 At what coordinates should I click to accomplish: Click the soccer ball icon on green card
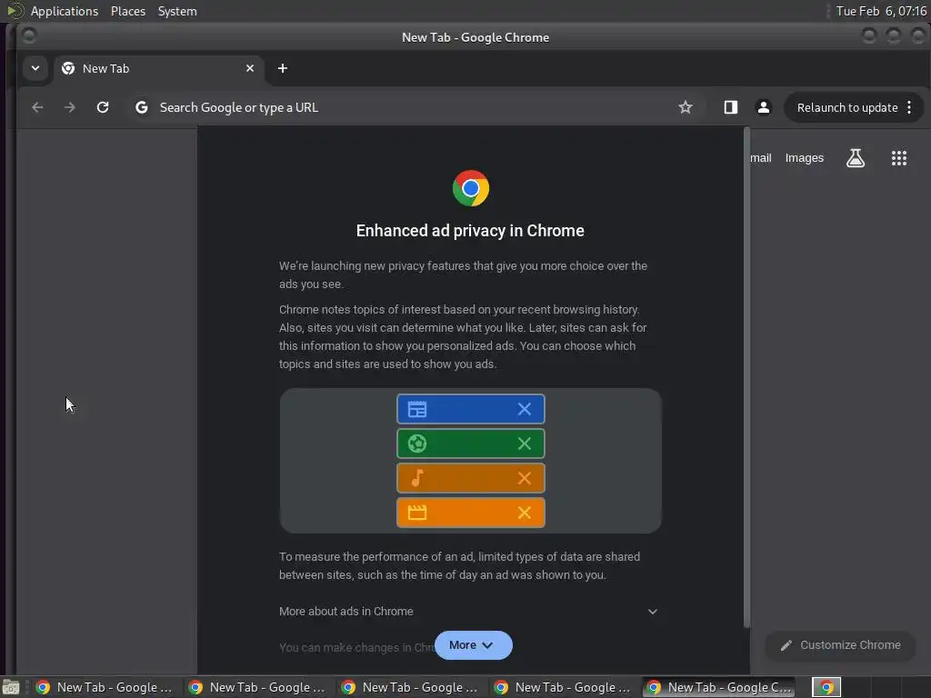[x=417, y=444]
